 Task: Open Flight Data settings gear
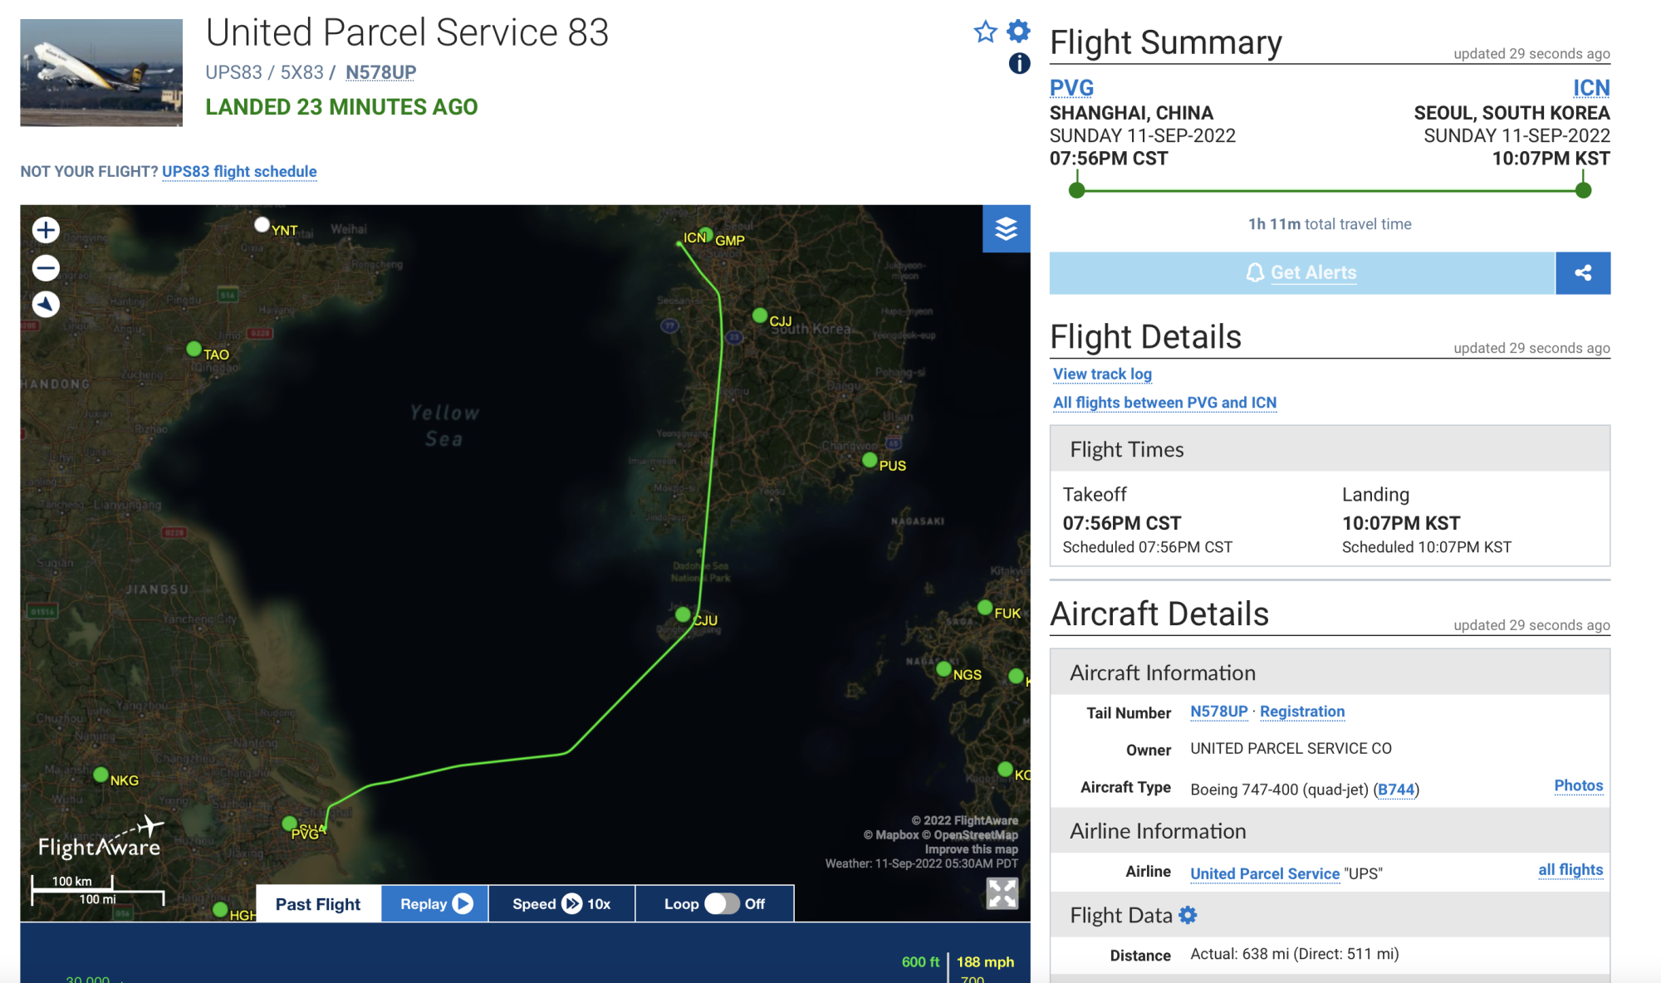[1188, 915]
